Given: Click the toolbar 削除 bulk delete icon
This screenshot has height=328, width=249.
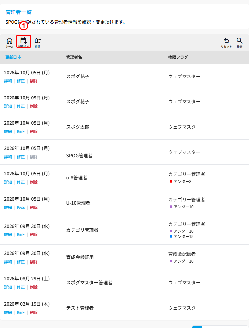Looking at the screenshot, I should (x=38, y=42).
